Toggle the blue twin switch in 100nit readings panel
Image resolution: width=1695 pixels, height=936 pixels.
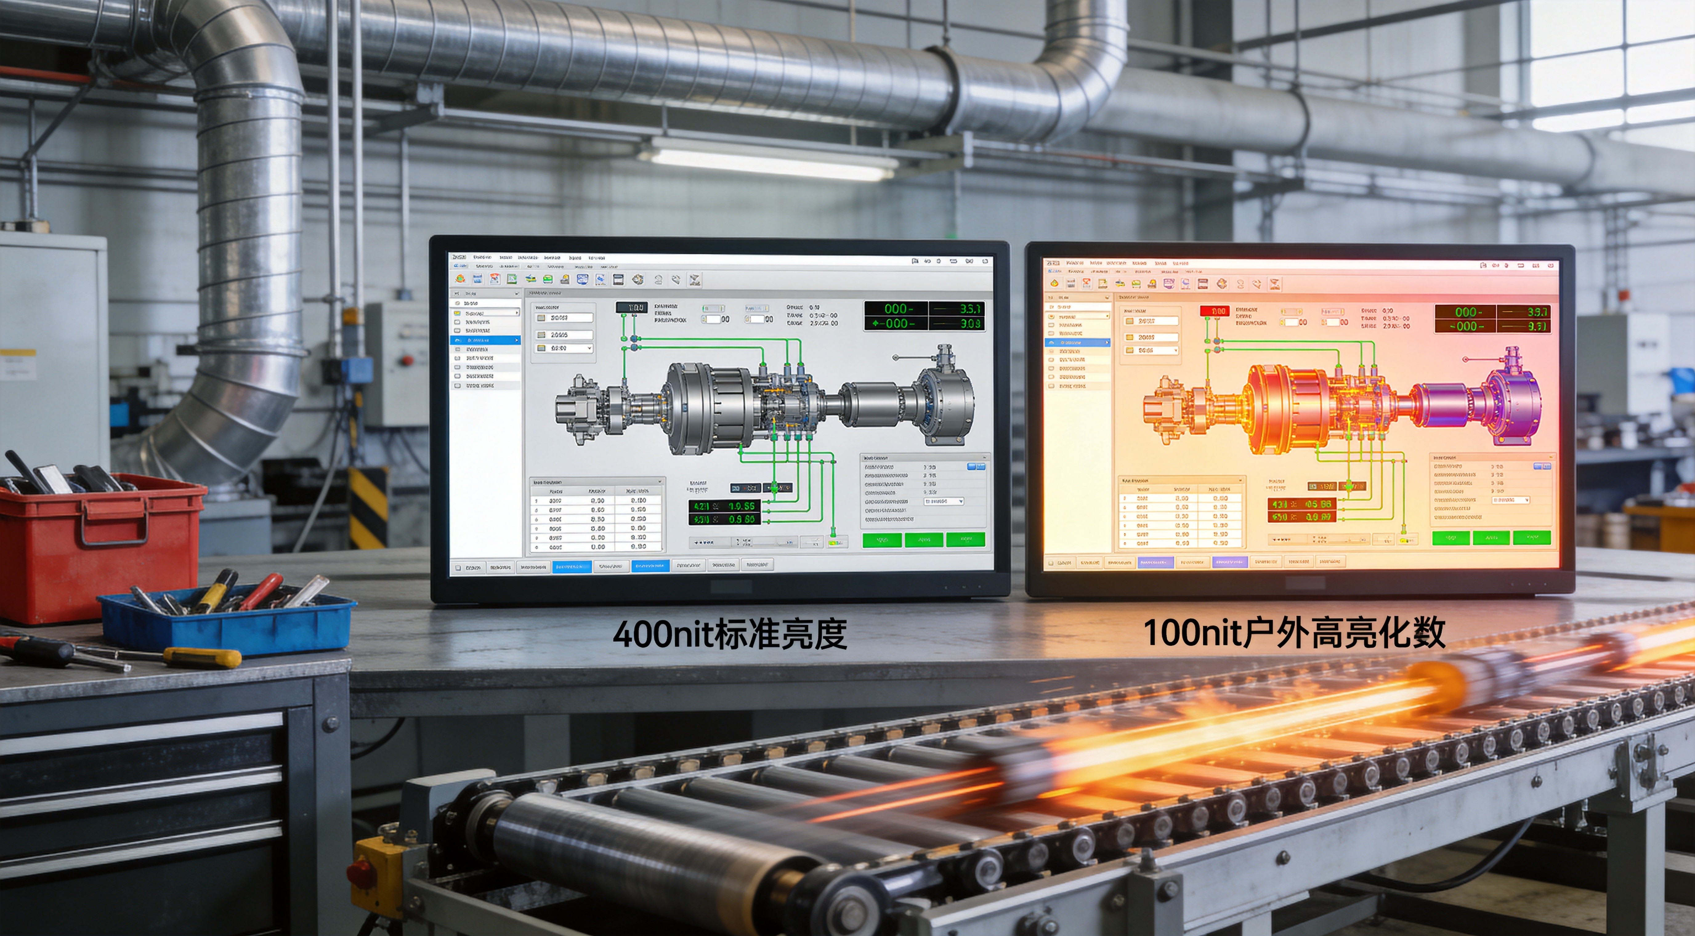coord(1542,466)
